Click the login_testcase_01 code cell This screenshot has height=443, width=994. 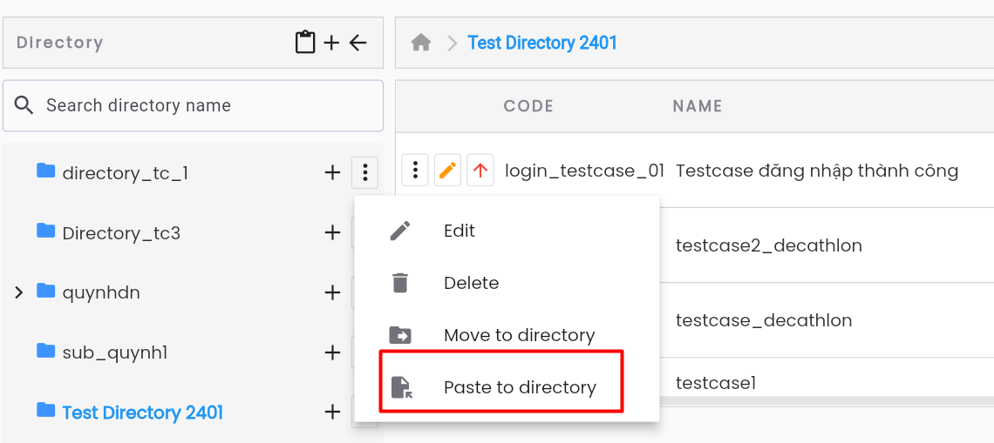click(x=584, y=171)
